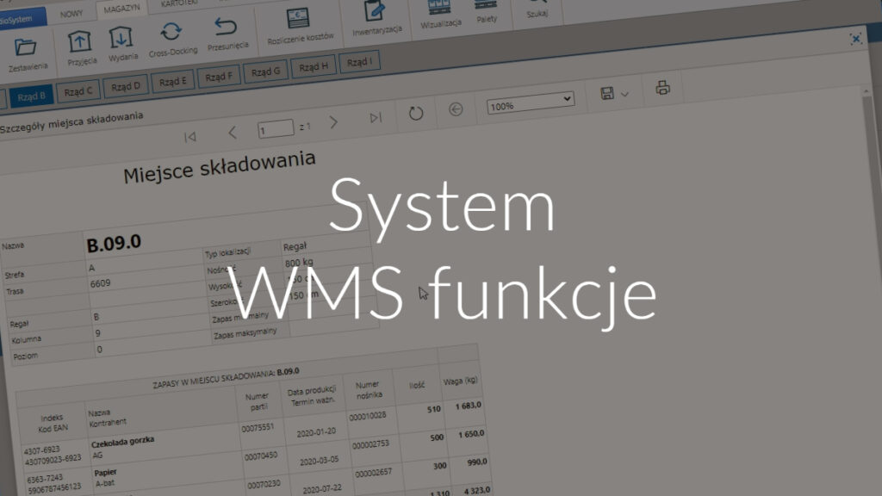
Task: Select the Rząd F row button
Action: tap(218, 77)
